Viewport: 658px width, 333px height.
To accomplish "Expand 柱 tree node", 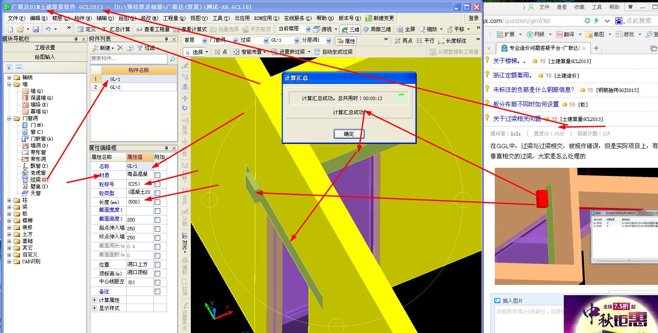I will (9, 200).
